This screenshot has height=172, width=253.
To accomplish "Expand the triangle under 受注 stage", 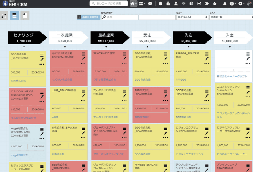I will click(148, 47).
